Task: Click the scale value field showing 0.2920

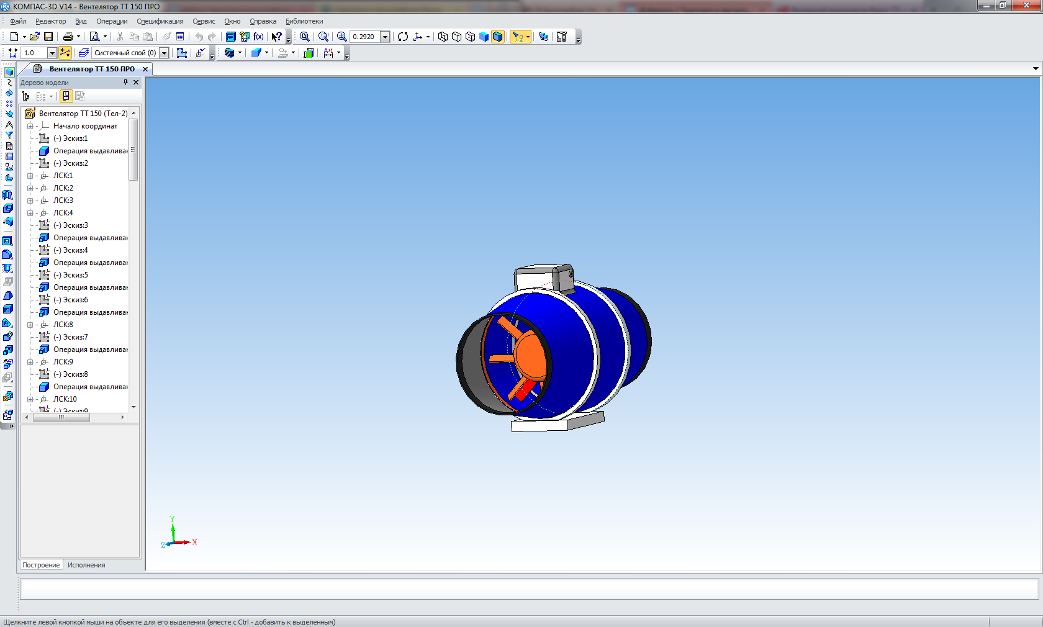Action: coord(365,37)
